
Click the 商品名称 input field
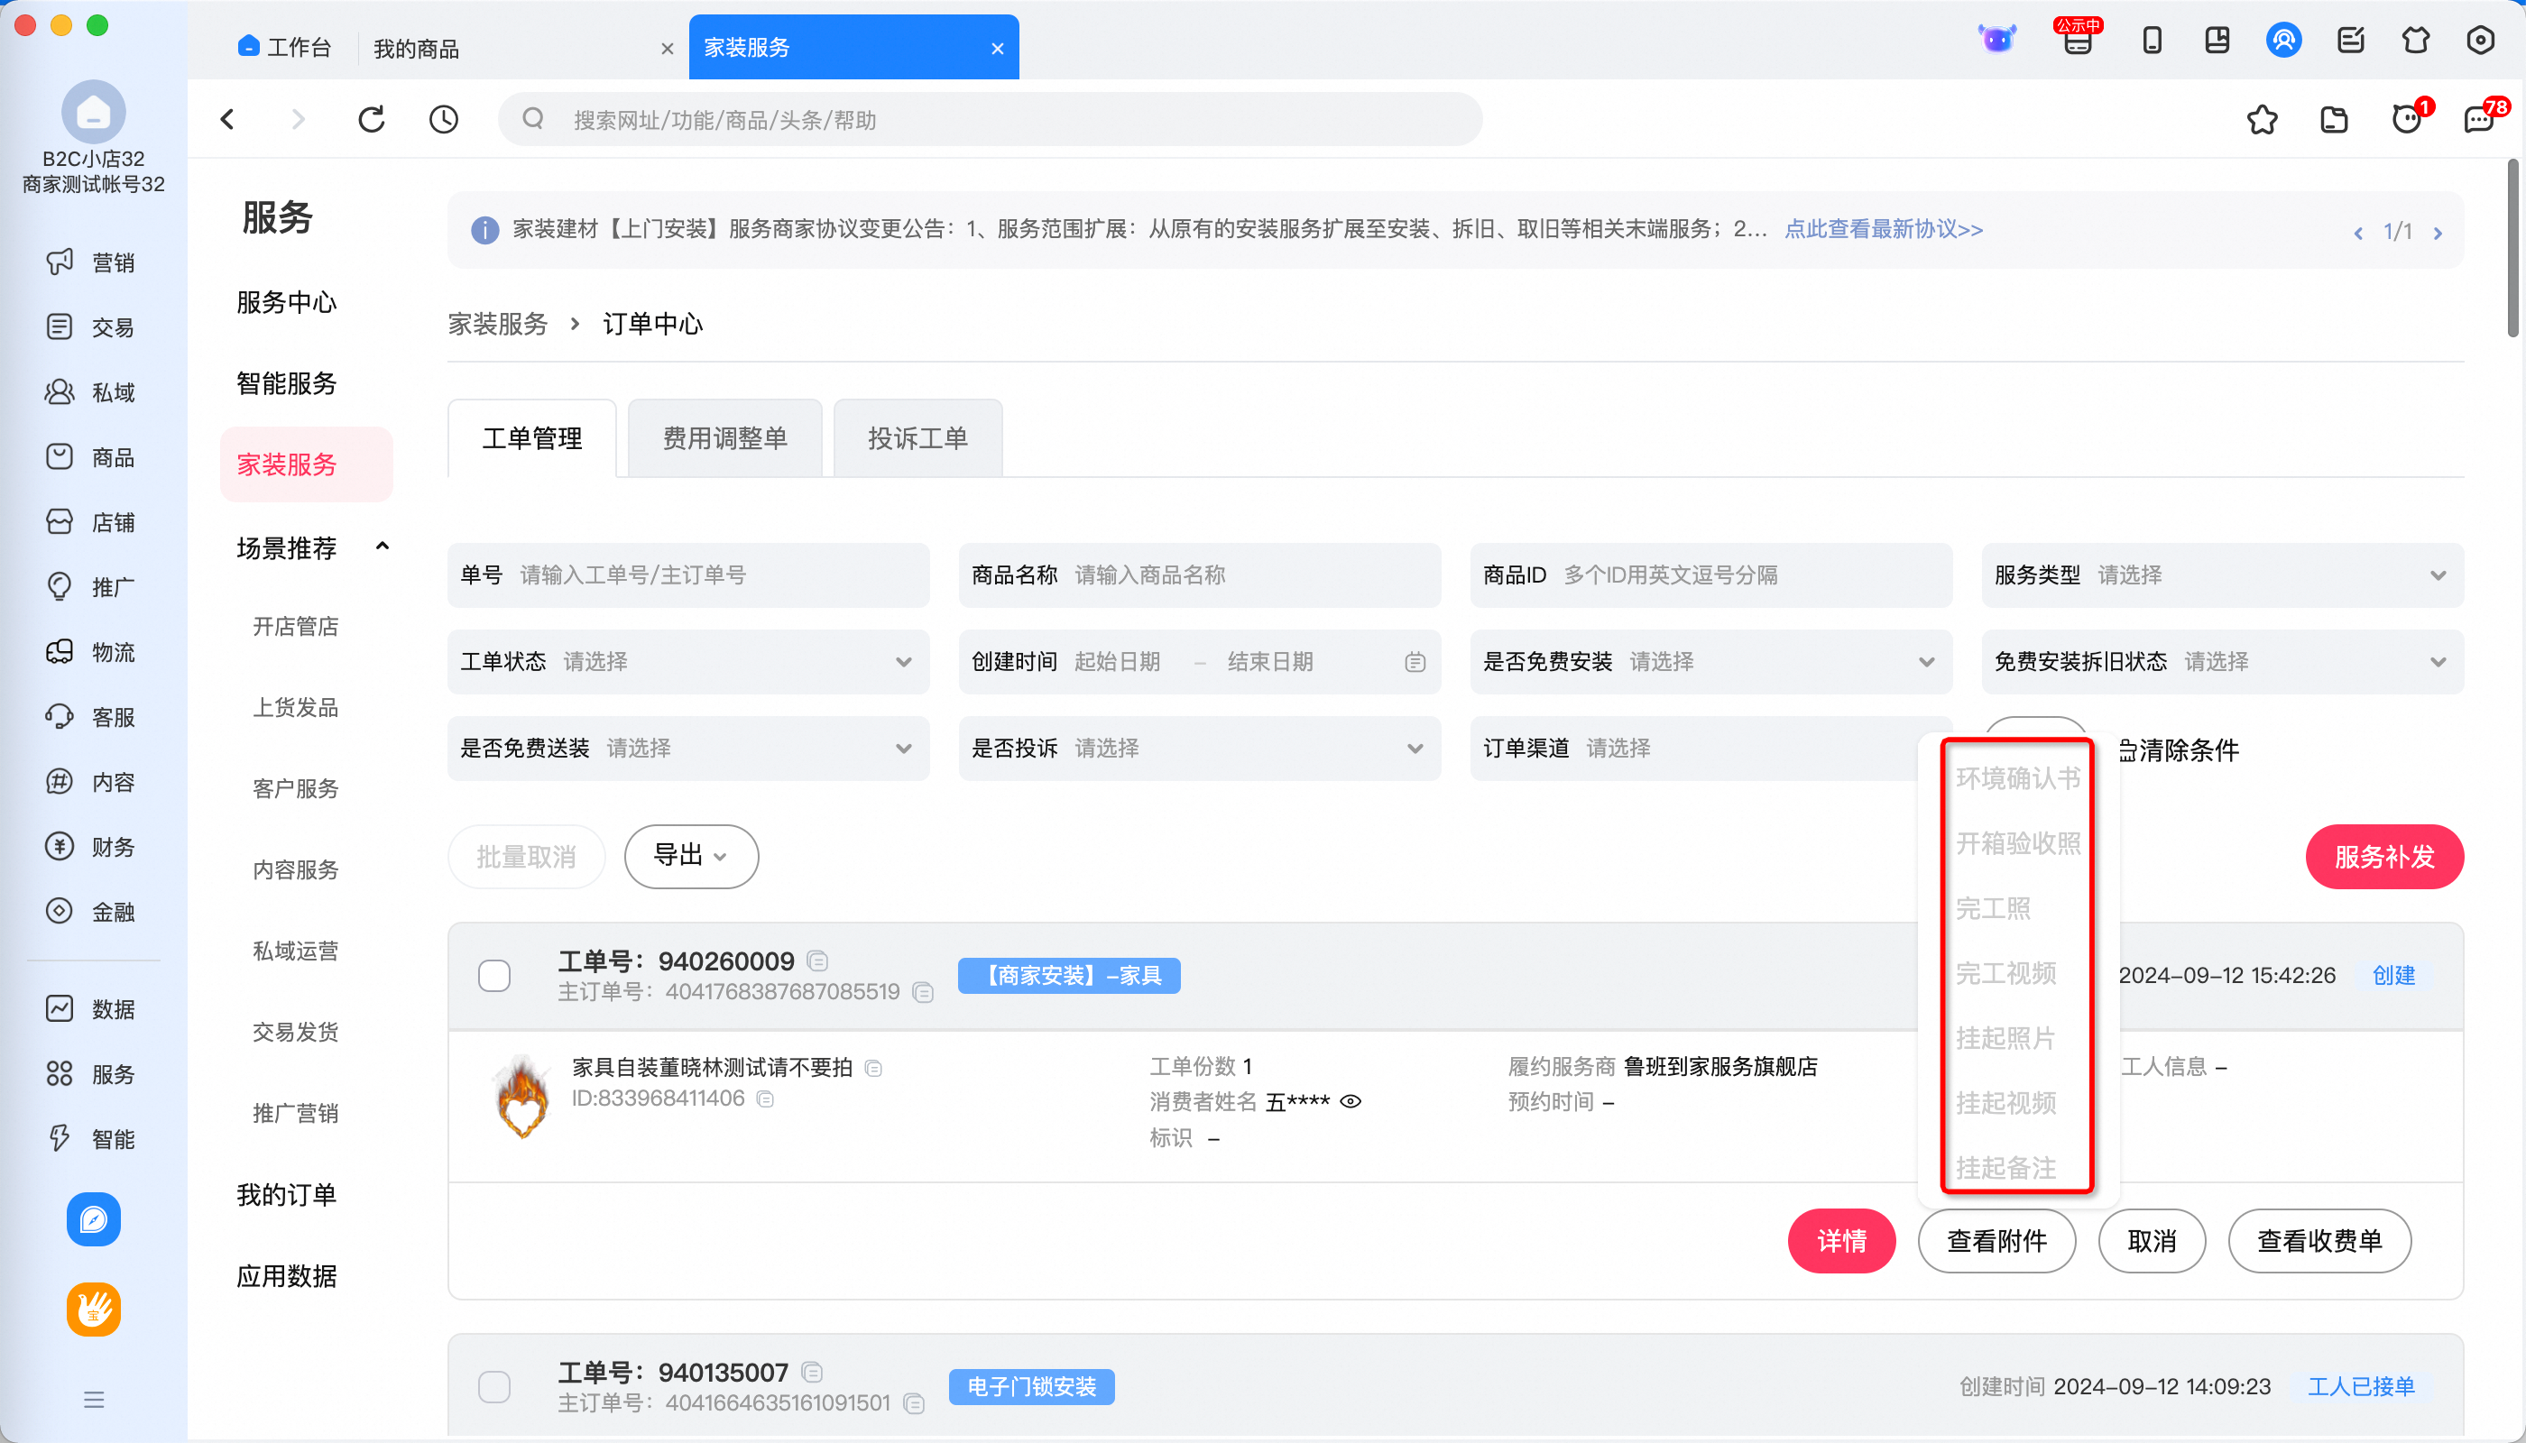[x=1200, y=574]
